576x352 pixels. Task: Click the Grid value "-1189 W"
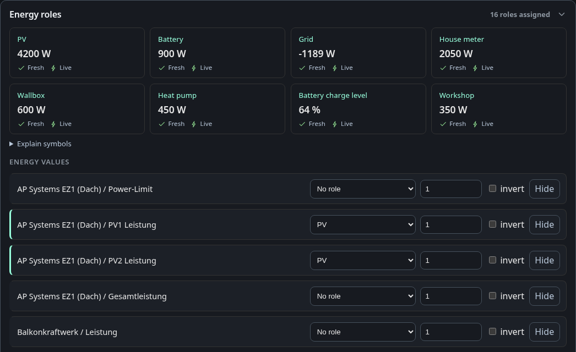click(317, 54)
